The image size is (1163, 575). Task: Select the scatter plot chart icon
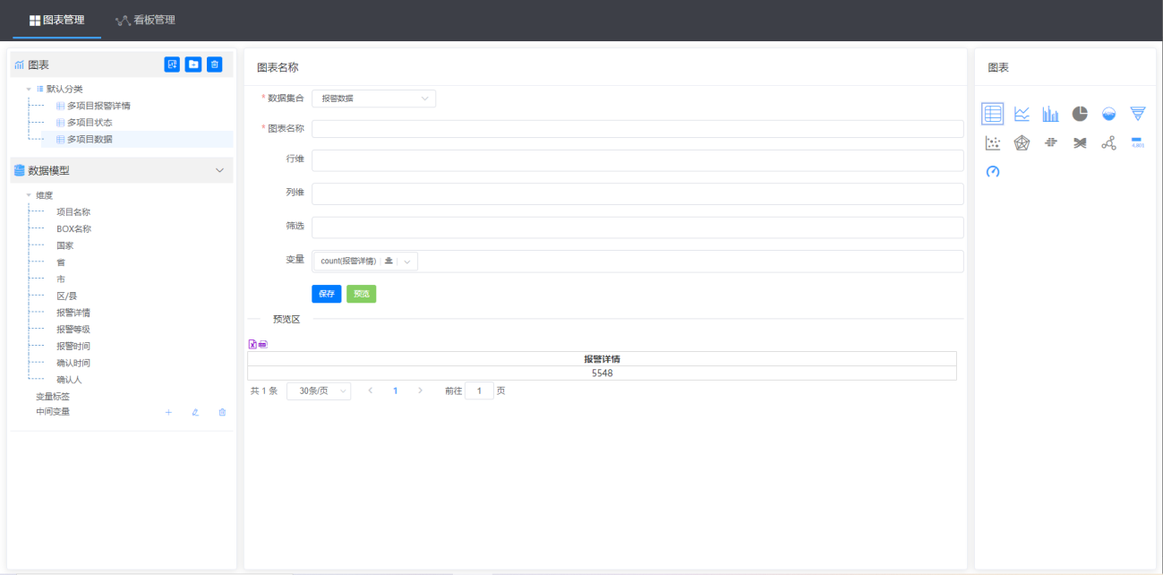992,143
